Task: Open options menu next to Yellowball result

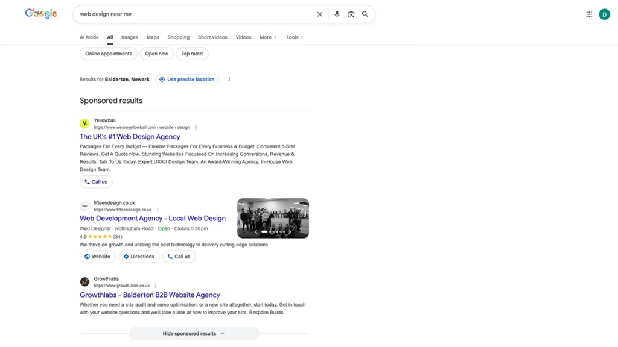Action: (195, 128)
